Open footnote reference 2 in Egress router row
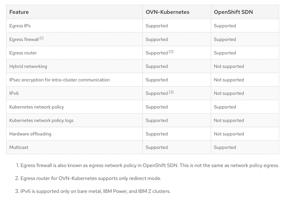Image resolution: width=286 pixels, height=199 pixels. [x=171, y=51]
